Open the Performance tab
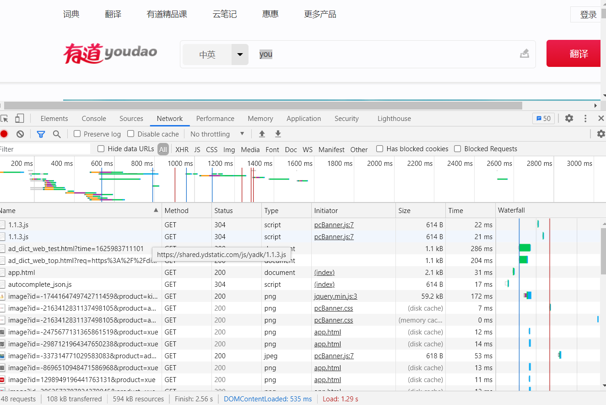606x405 pixels. 215,118
